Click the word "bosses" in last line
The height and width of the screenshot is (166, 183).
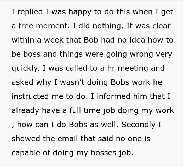pyautogui.click(x=104, y=153)
